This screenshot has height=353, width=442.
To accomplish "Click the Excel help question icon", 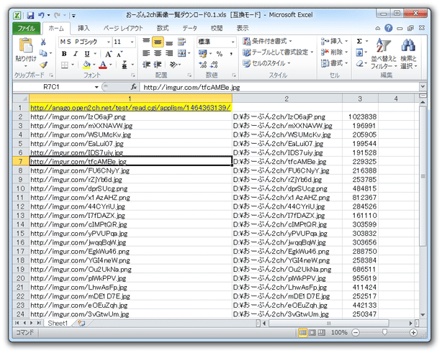I will coord(389,28).
